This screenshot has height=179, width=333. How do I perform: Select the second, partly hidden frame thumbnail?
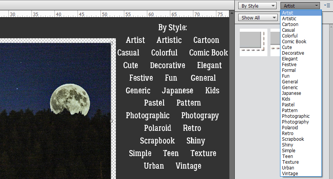(275, 42)
